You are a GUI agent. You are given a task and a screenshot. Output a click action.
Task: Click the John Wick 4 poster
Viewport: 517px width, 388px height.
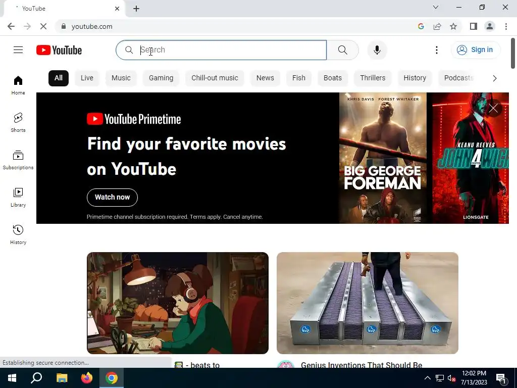click(470, 158)
